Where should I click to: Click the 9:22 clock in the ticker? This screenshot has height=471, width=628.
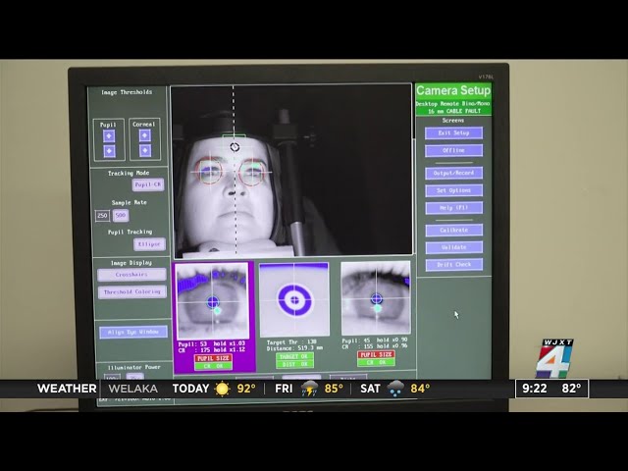pos(534,389)
